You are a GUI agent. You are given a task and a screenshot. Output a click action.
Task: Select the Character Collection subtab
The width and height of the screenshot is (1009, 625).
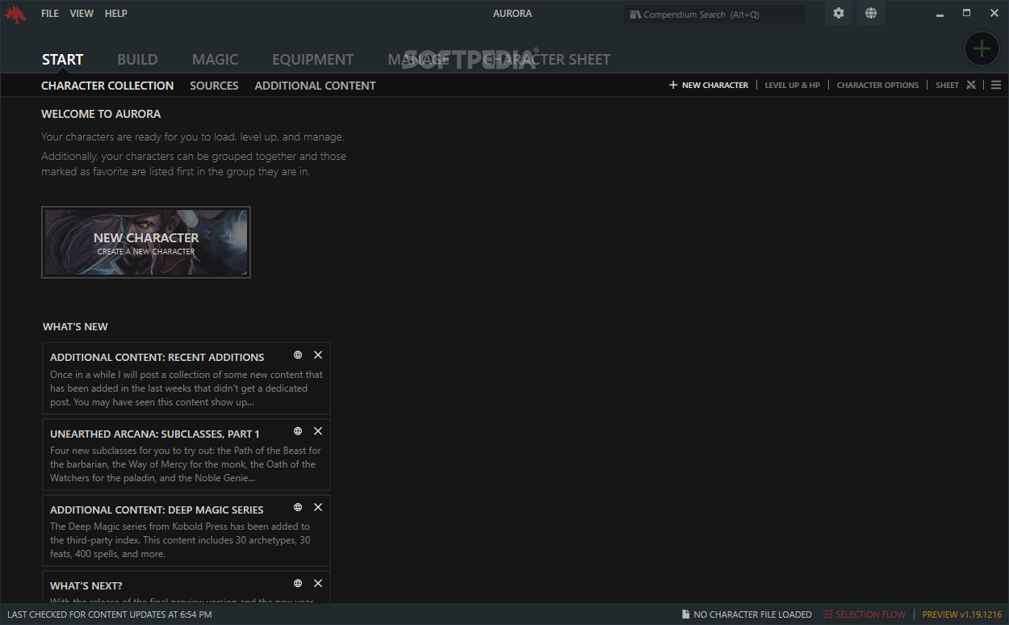(107, 86)
